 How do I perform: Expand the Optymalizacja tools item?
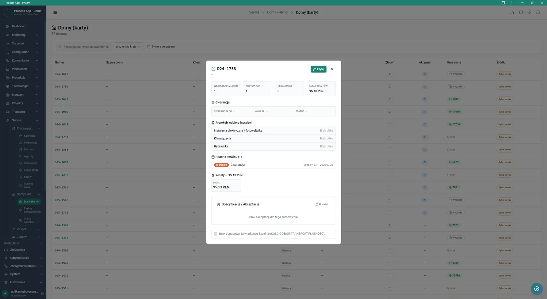23,258
